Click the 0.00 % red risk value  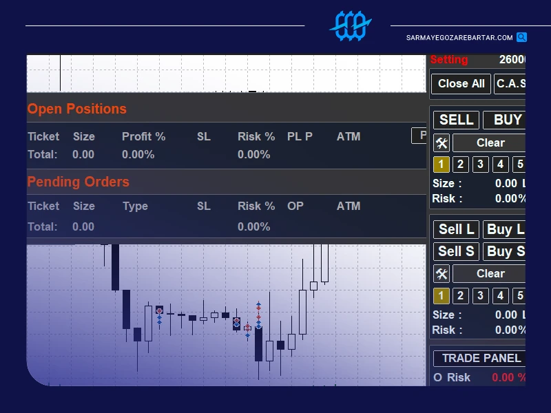(508, 377)
